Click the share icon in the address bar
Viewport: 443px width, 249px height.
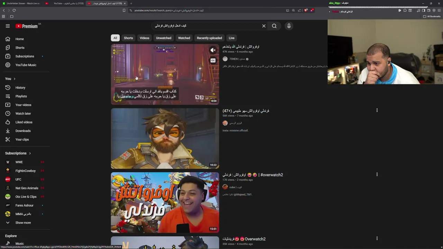click(299, 10)
